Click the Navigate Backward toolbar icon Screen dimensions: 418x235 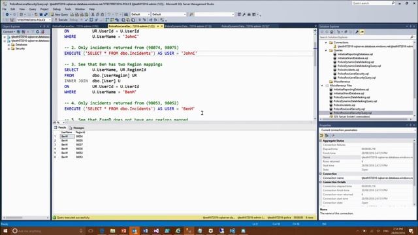[x=7, y=14]
